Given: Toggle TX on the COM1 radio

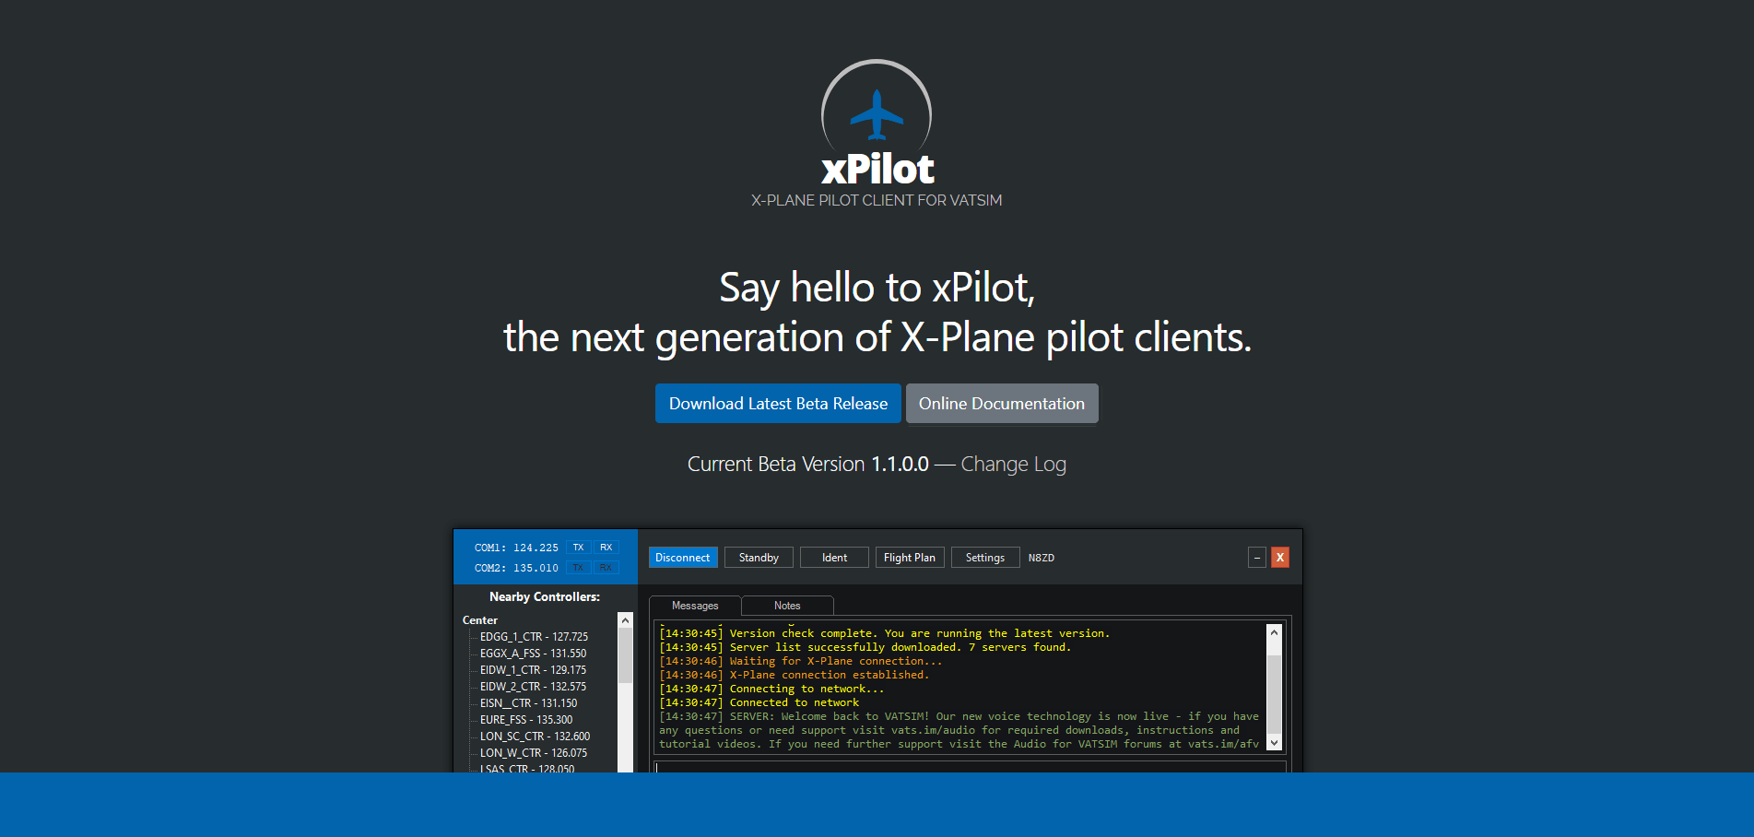Looking at the screenshot, I should click(578, 547).
